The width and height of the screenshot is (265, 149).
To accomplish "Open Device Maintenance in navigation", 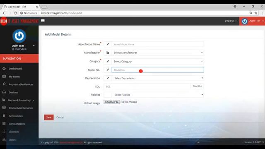I will 21,108.
